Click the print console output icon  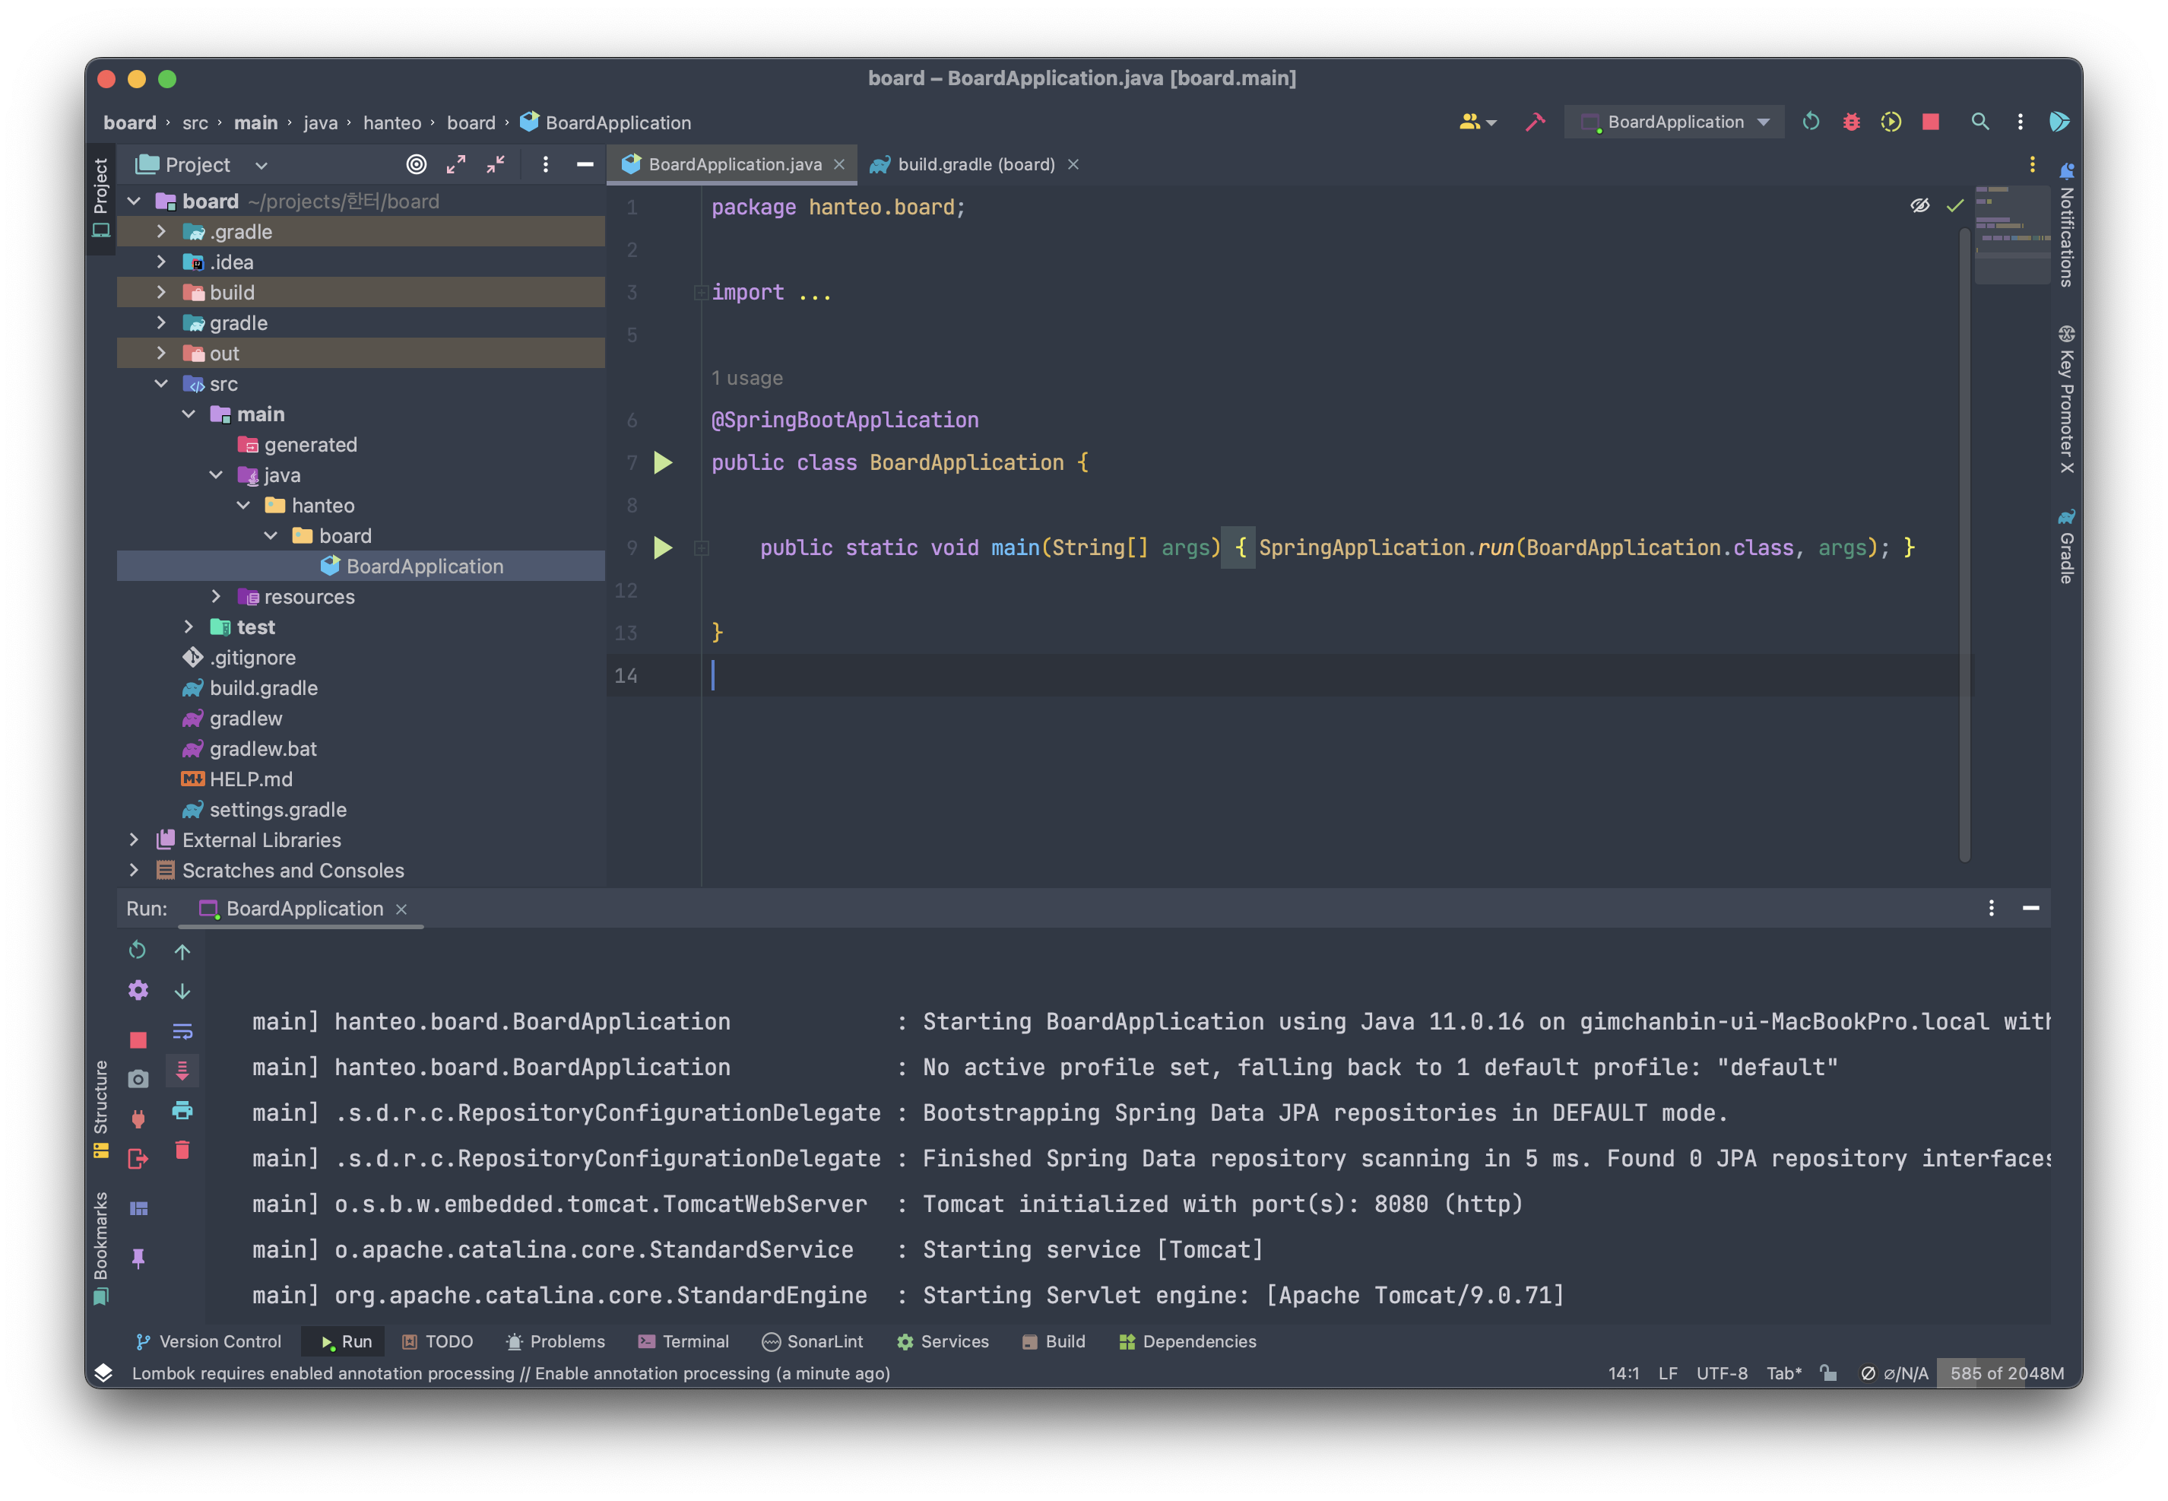tap(182, 1111)
